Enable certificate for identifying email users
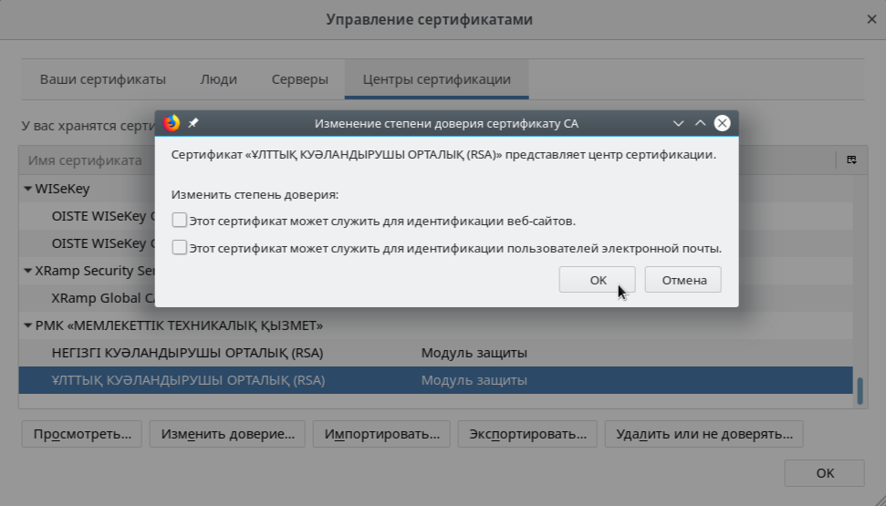Screen dimensions: 886x506 pyautogui.click(x=180, y=247)
